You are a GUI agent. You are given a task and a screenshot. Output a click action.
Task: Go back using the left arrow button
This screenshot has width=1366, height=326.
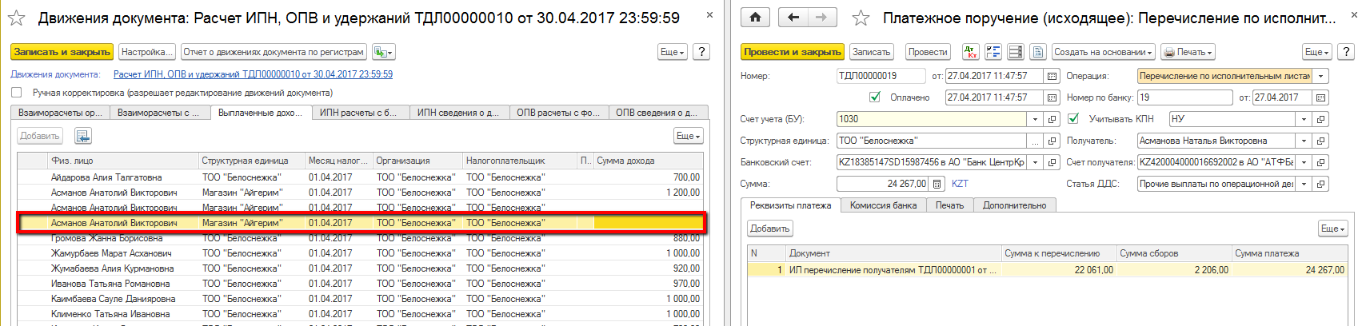(x=793, y=17)
